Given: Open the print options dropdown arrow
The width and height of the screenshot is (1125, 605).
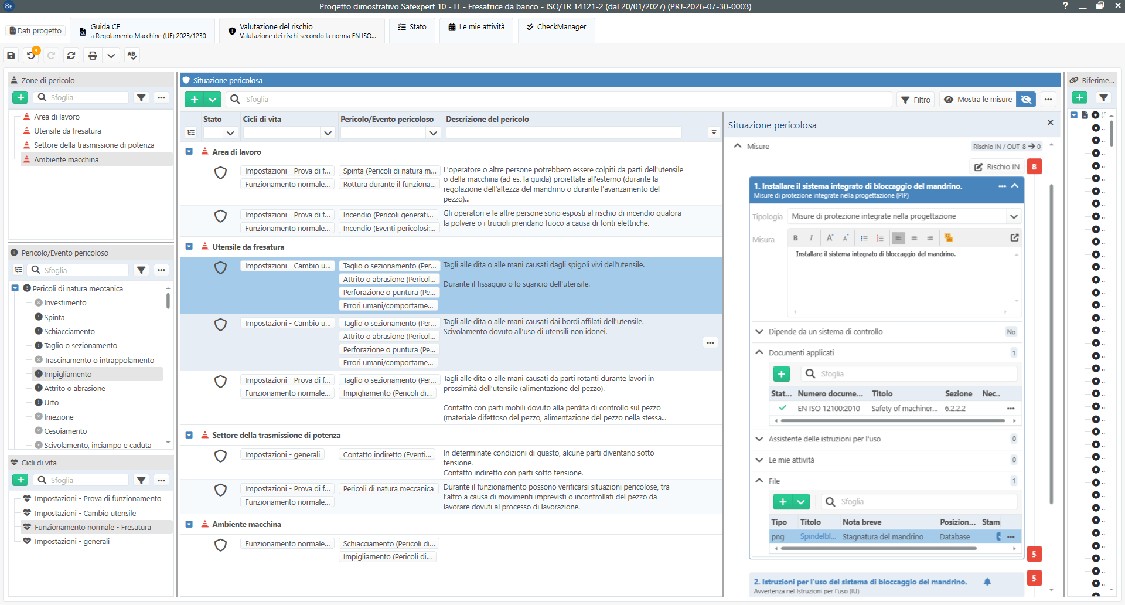Looking at the screenshot, I should (111, 55).
